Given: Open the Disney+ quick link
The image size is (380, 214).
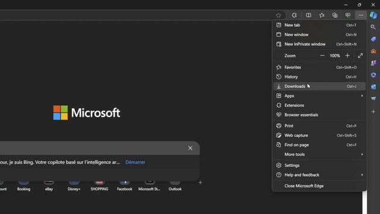Looking at the screenshot, I should pos(74,186).
